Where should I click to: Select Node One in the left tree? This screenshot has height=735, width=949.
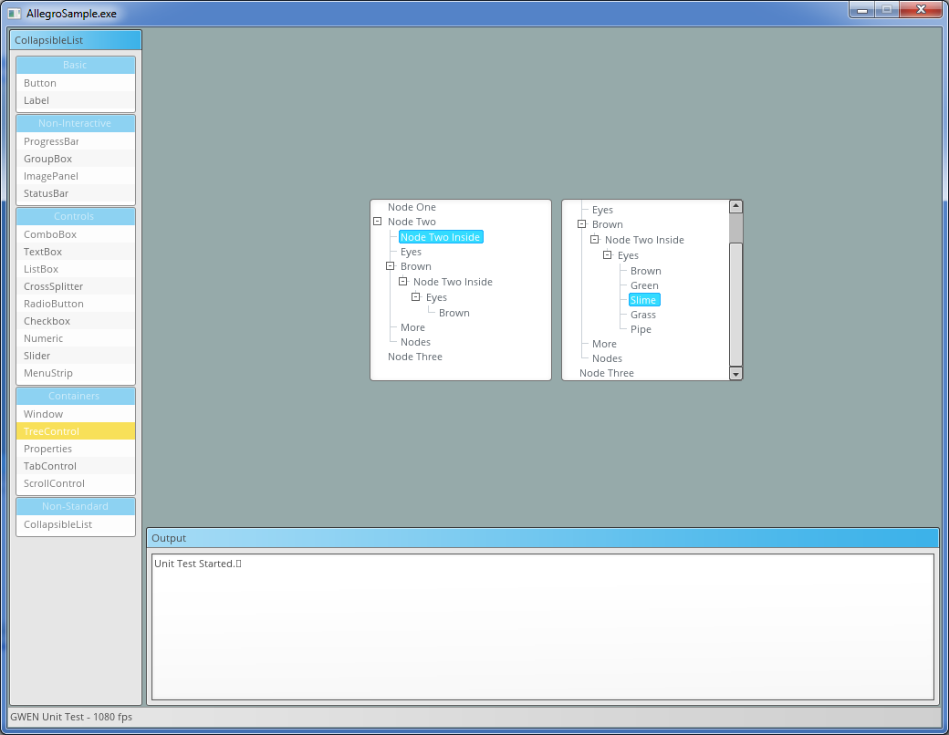tap(412, 207)
